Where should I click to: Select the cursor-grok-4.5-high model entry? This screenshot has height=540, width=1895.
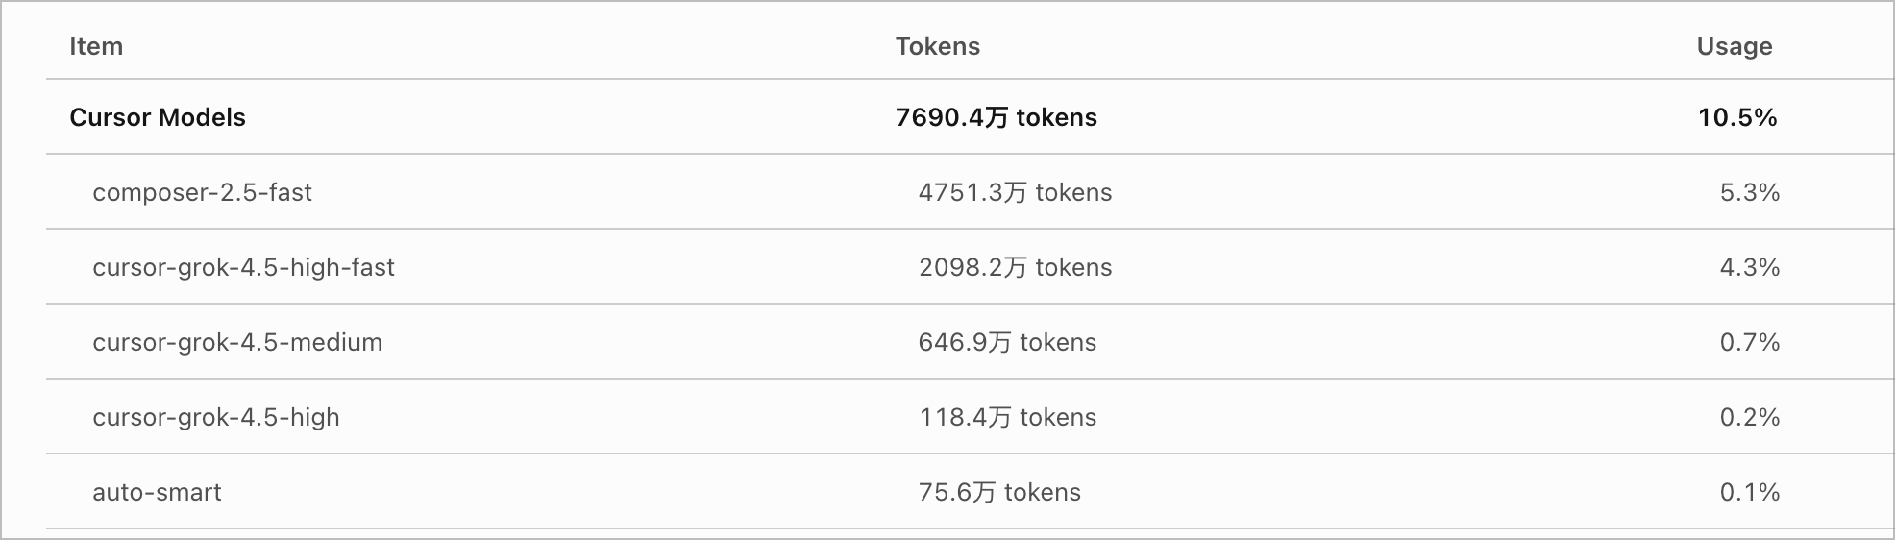pos(216,417)
